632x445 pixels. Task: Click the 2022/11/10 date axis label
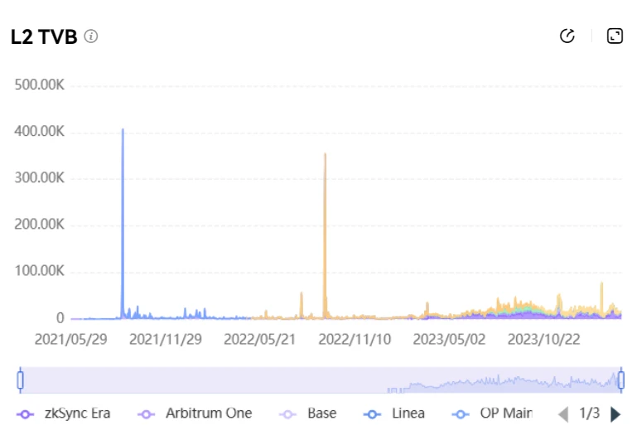tap(355, 339)
